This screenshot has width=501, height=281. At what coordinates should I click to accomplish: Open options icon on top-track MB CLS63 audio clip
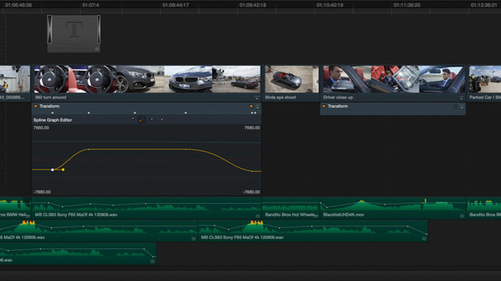(258, 216)
